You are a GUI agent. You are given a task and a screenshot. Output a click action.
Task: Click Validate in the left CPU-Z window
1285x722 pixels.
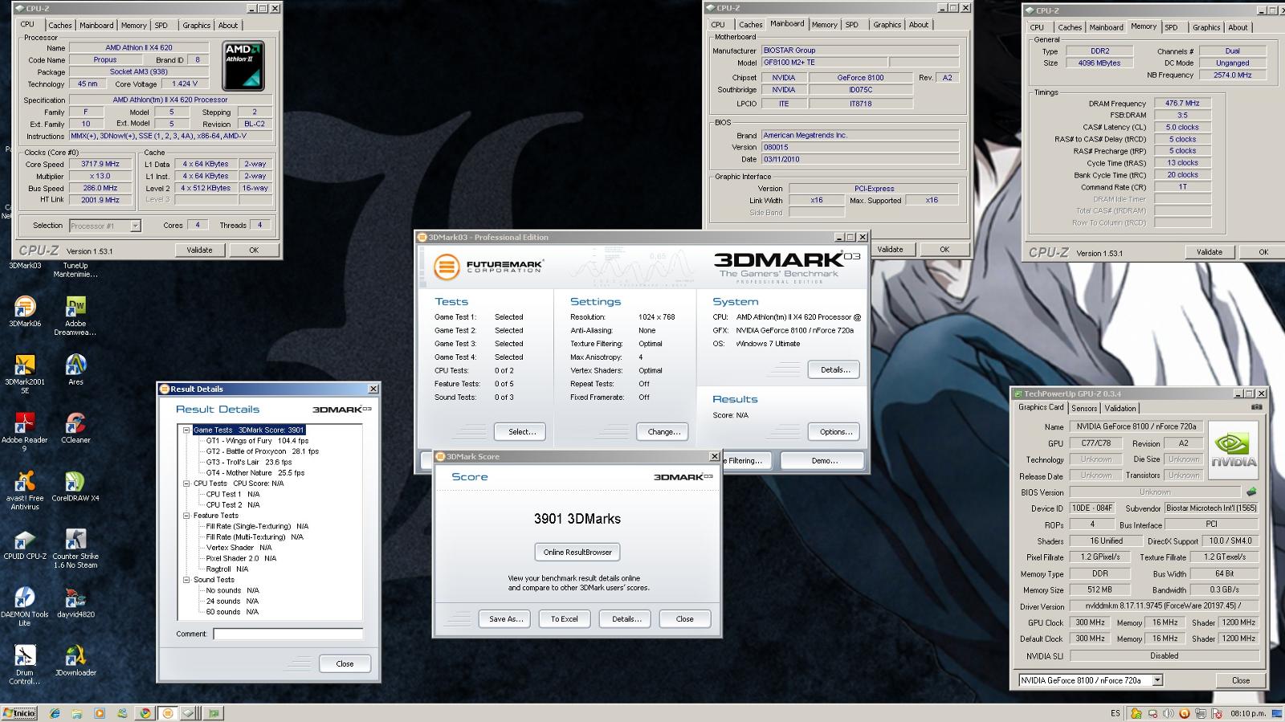coord(199,250)
